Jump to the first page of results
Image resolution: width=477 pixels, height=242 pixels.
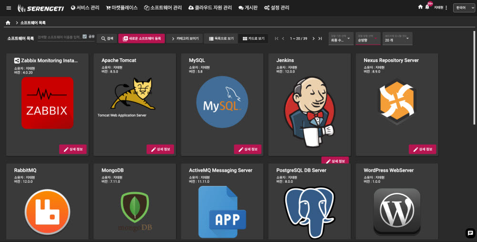click(276, 39)
